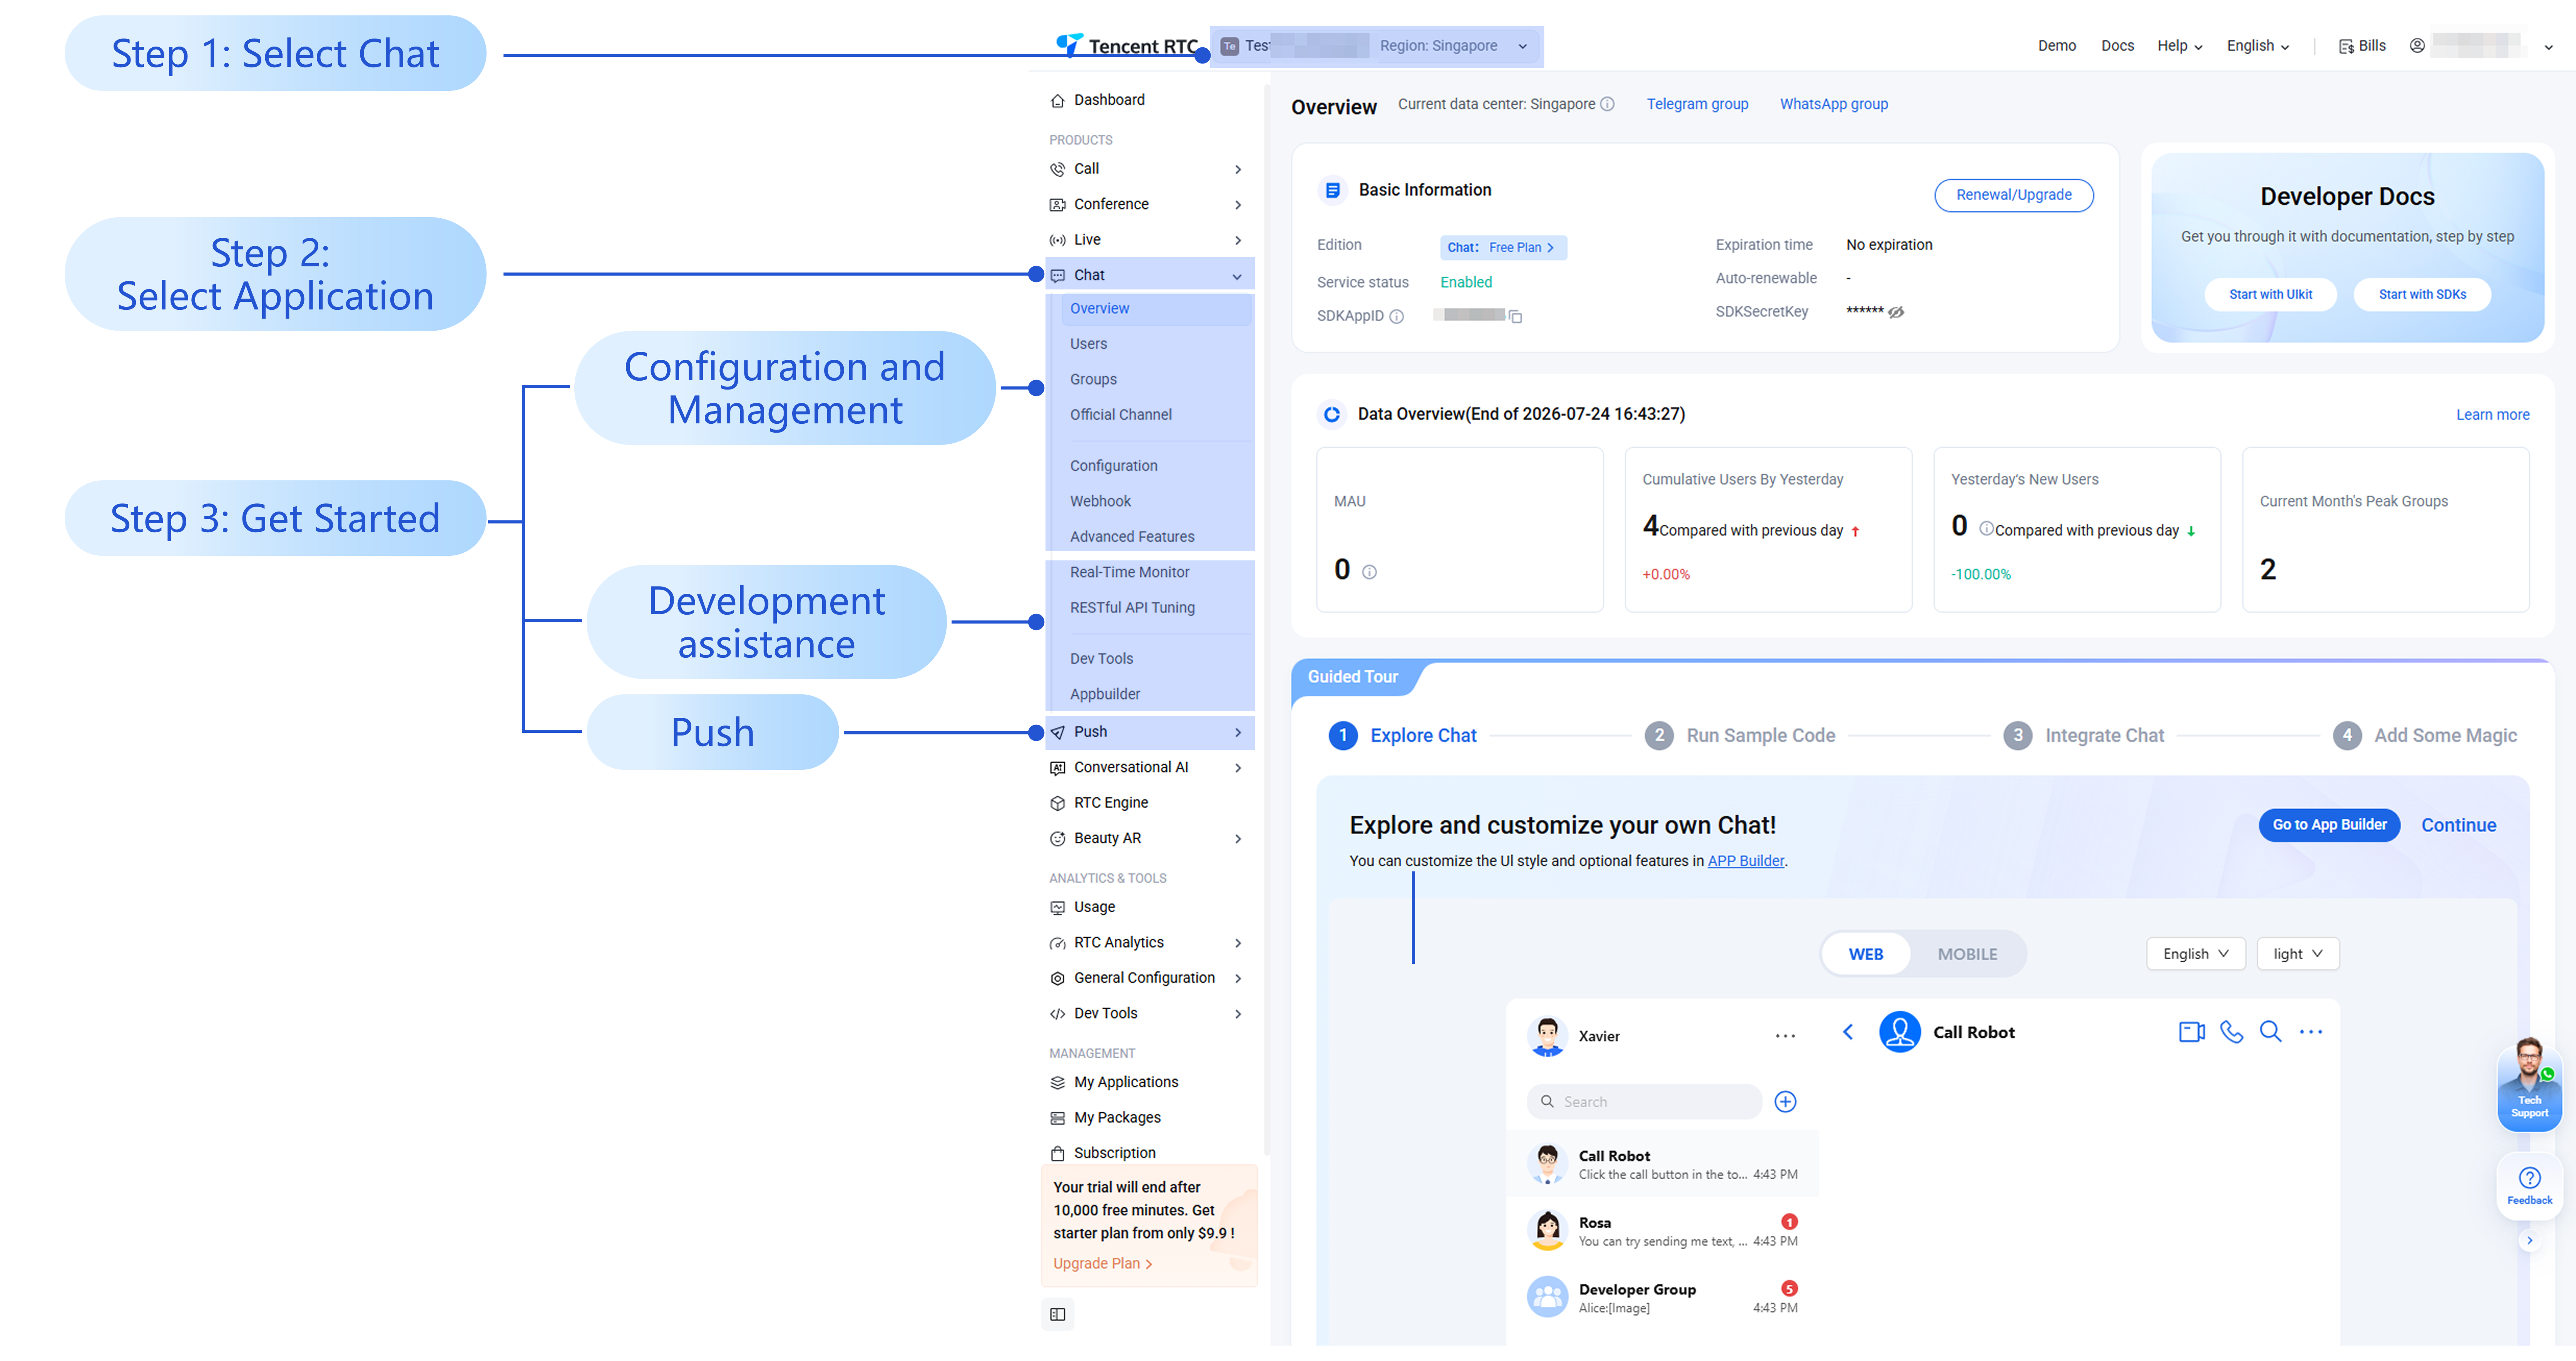The width and height of the screenshot is (2576, 1361).
Task: Start a video call with Call Robot
Action: coord(2191,1032)
